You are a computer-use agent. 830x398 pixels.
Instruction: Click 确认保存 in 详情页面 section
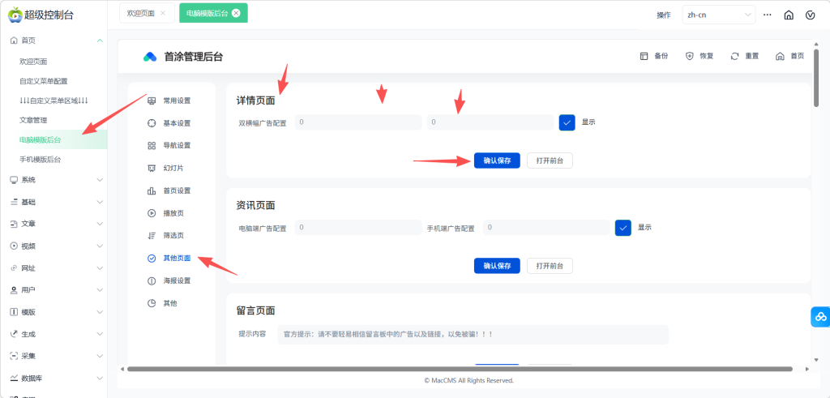point(497,160)
